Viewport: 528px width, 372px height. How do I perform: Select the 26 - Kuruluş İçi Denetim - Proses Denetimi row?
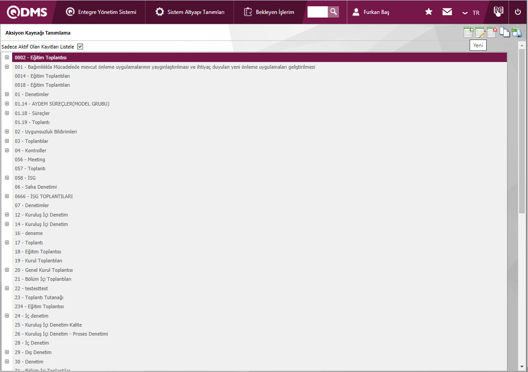[260, 334]
